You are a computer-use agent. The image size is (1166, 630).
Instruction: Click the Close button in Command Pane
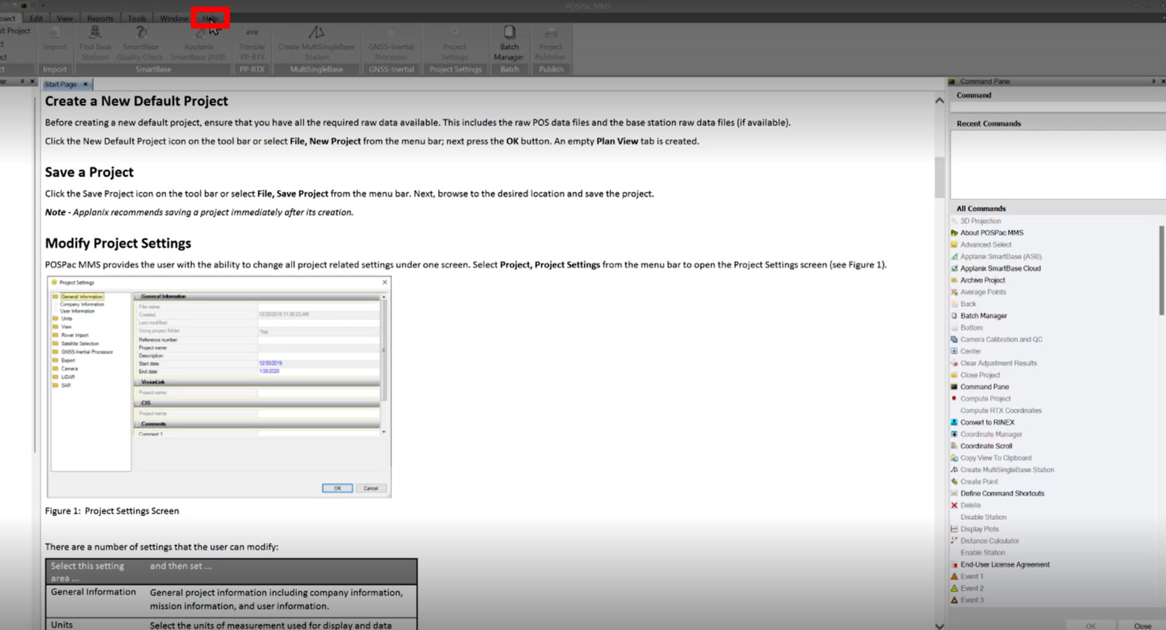click(x=1142, y=626)
